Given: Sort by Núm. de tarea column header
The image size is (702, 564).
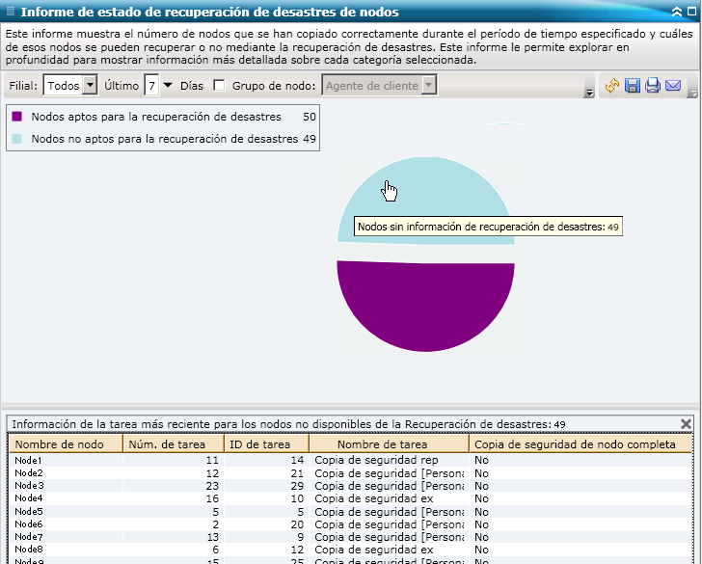Looking at the screenshot, I should 173,444.
